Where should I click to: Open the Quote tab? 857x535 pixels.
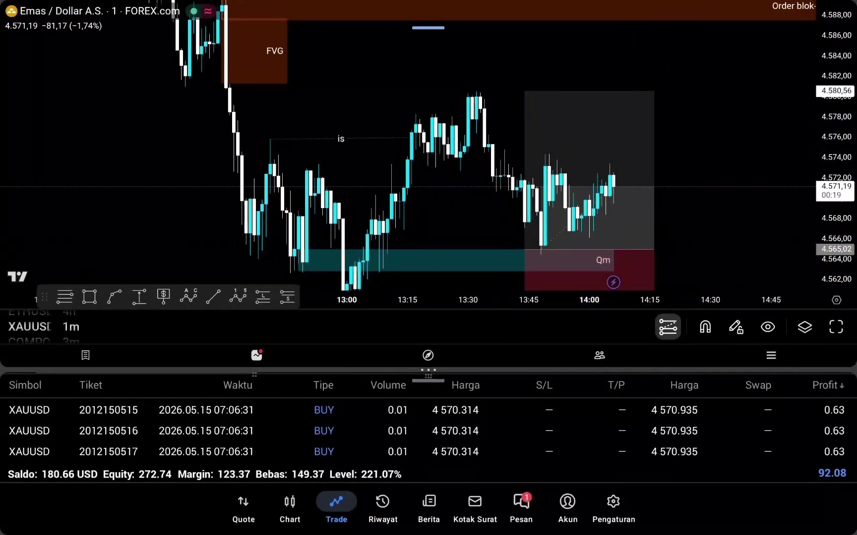coord(244,508)
